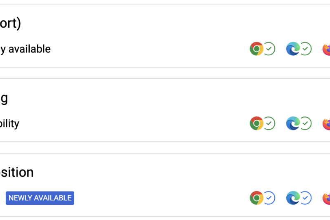Click blue checkmark beside Edge in Newly Available row
Image resolution: width=330 pixels, height=220 pixels.
(x=305, y=198)
